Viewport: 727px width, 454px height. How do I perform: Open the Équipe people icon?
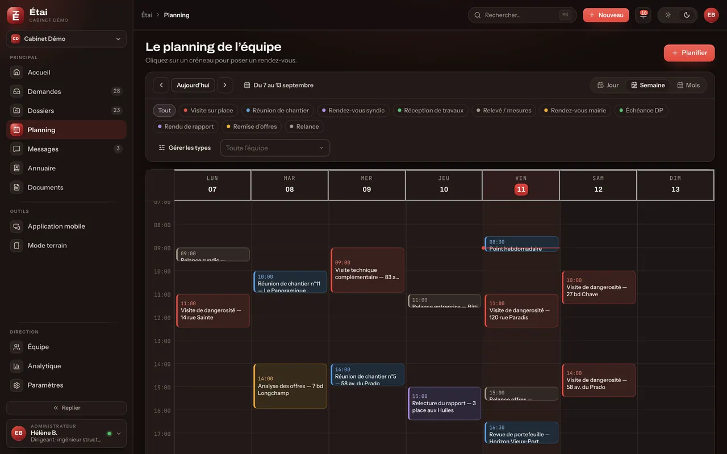pos(16,347)
